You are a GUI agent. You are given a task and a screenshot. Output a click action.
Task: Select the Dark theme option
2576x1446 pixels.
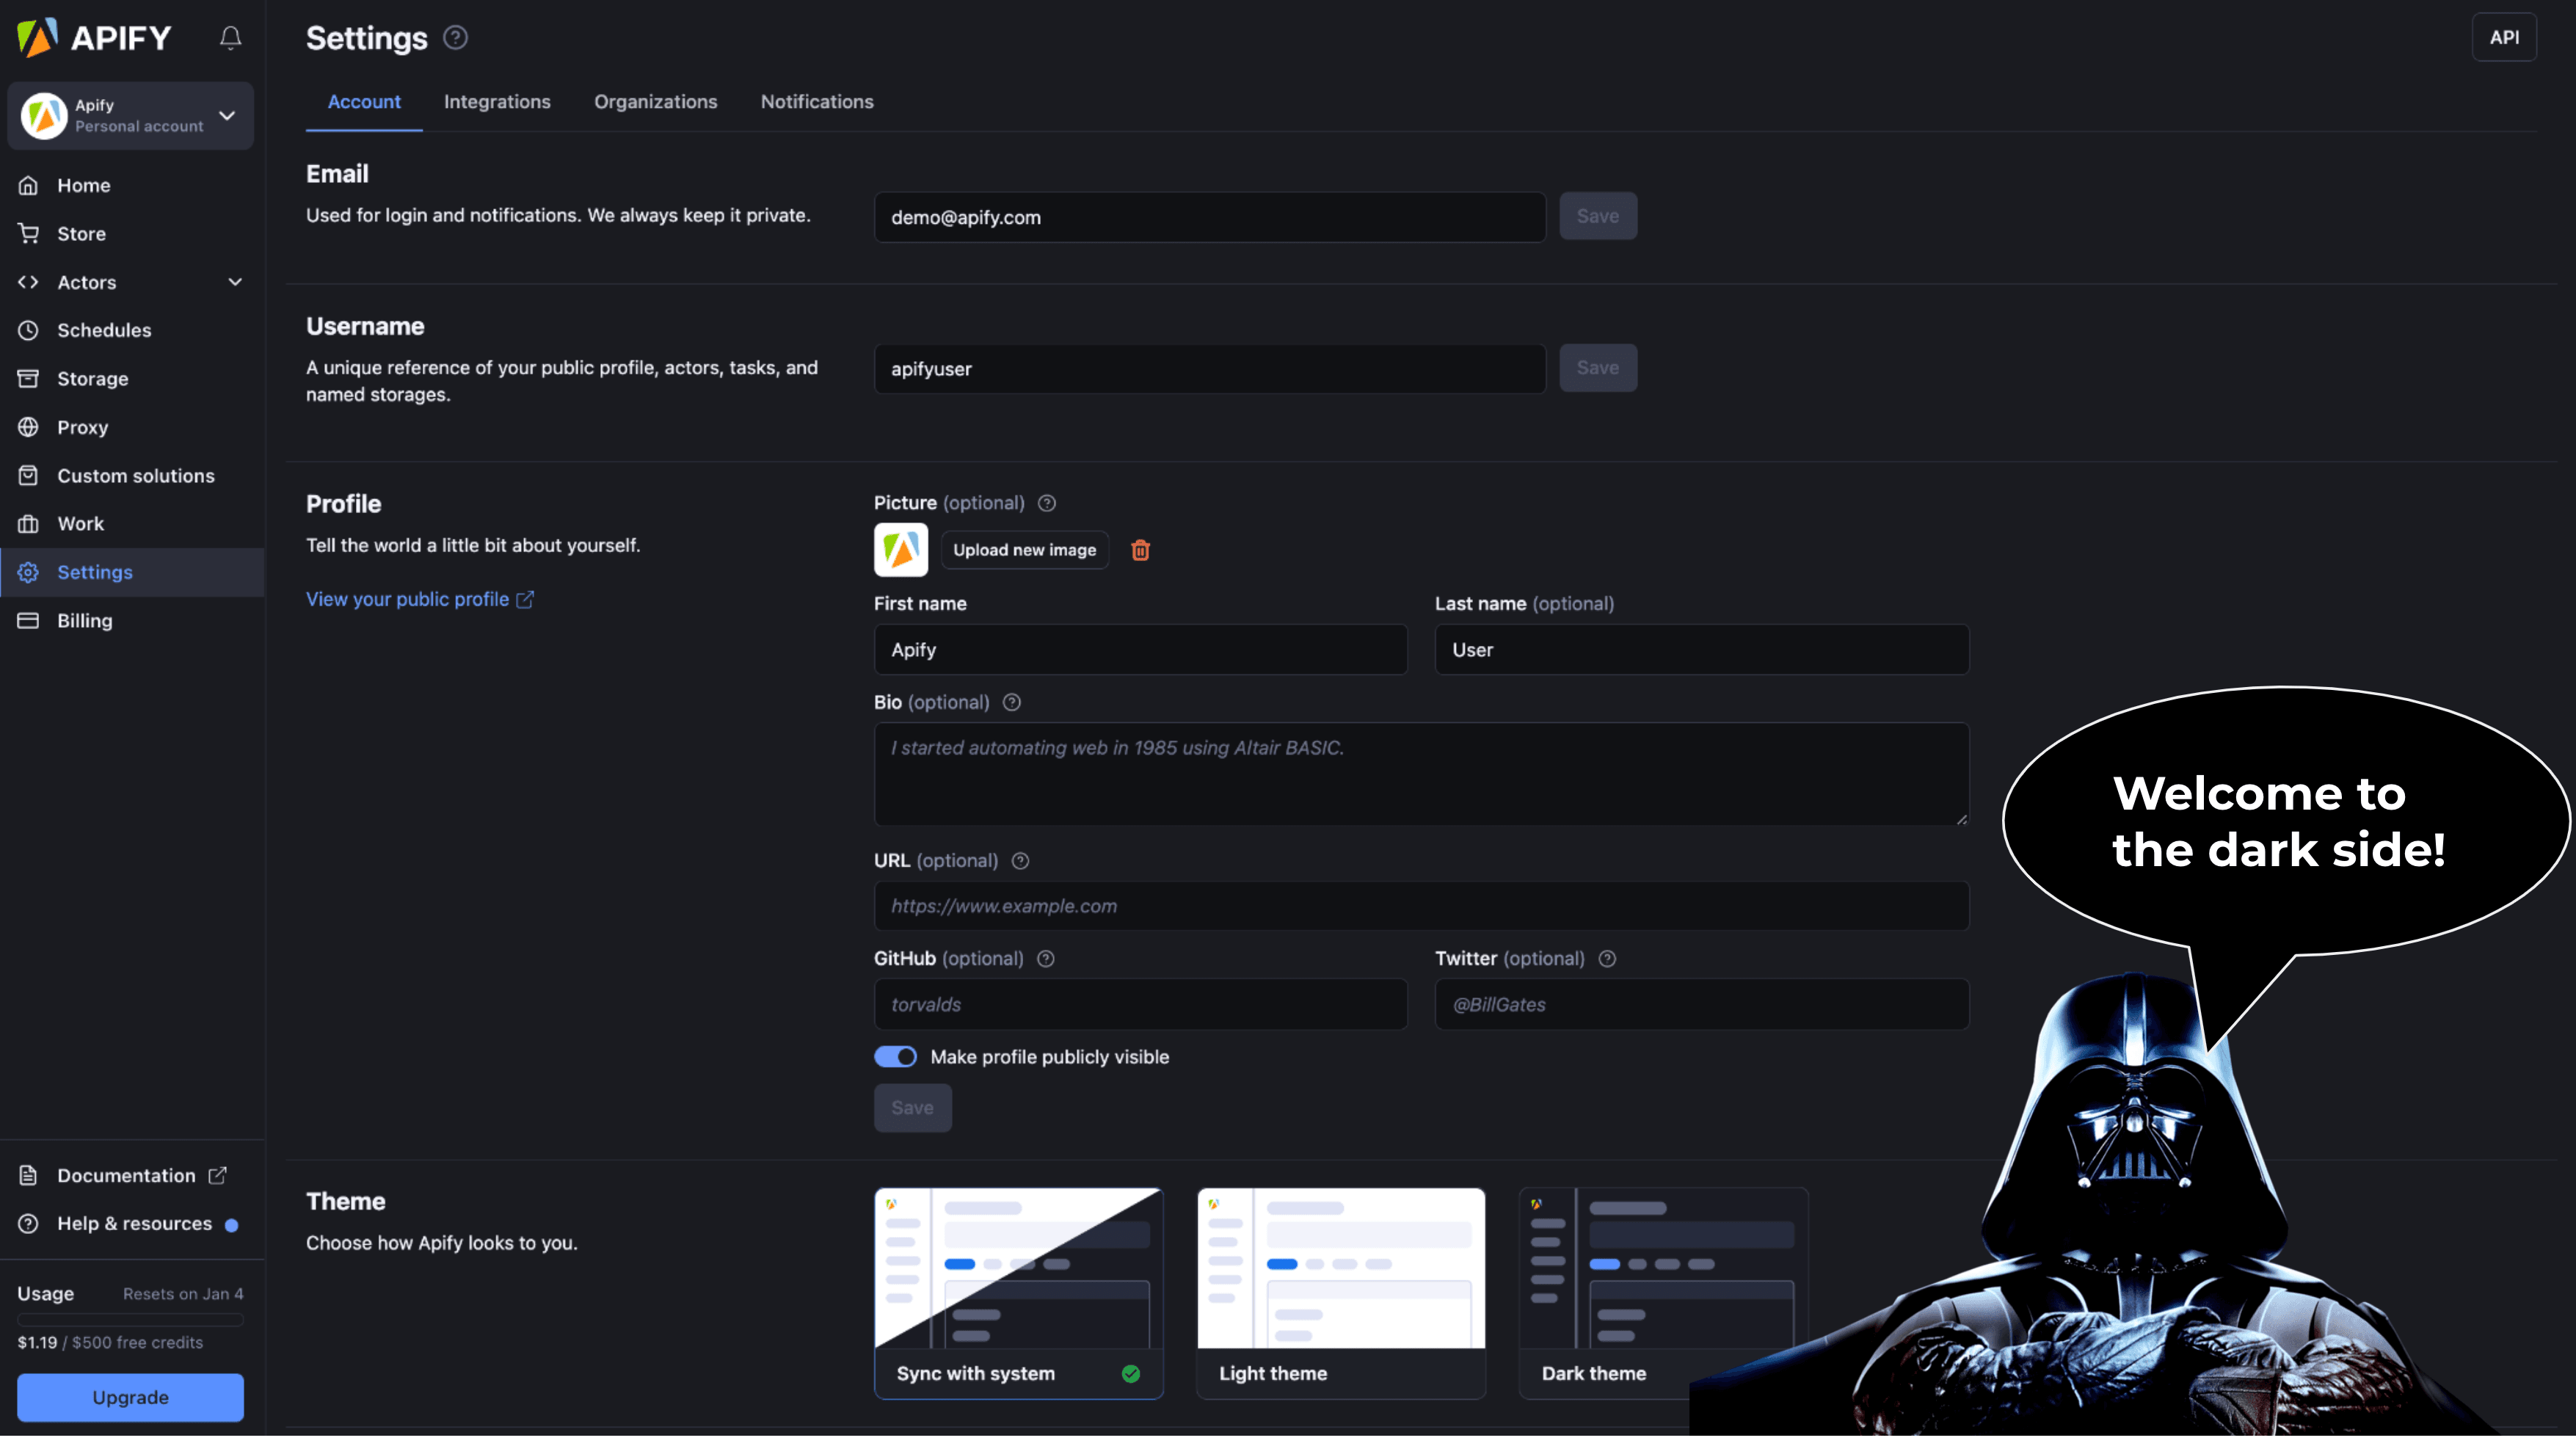coord(1662,1292)
